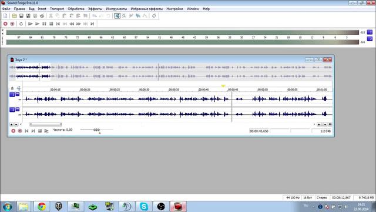Zoom out time with the right minus button
This screenshot has width=376, height=212.
click(325, 124)
